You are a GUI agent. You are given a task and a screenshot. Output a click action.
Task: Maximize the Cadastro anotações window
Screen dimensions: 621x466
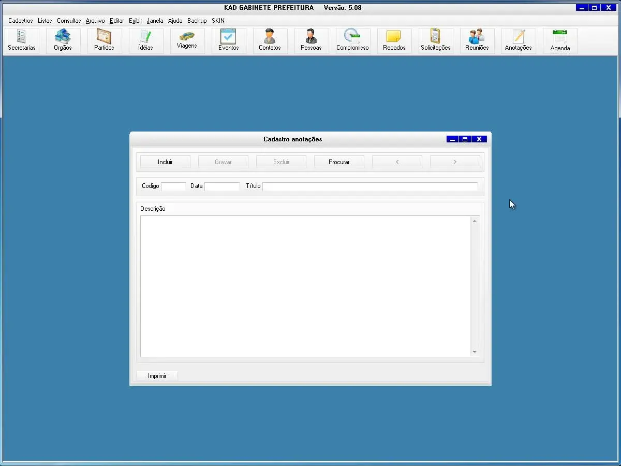coord(465,139)
